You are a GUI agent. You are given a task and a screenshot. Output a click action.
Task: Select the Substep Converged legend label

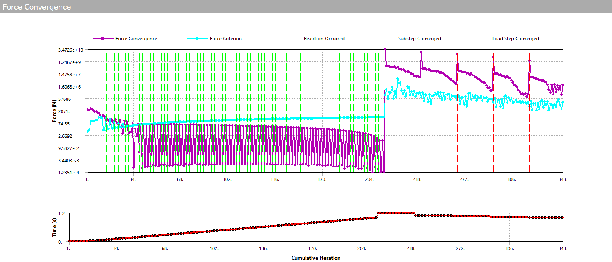coord(419,39)
